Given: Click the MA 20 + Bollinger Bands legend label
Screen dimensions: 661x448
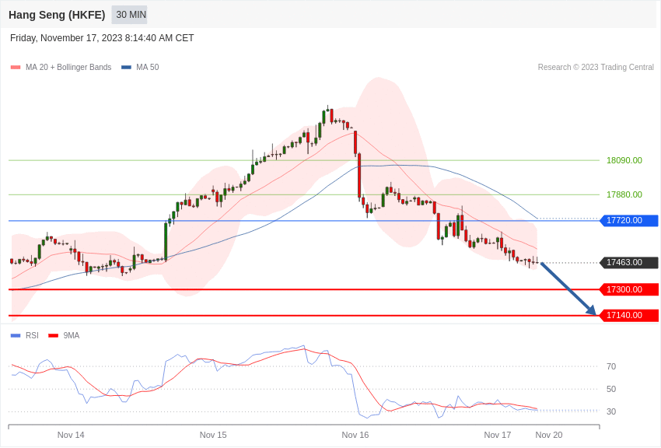Looking at the screenshot, I should coord(68,68).
